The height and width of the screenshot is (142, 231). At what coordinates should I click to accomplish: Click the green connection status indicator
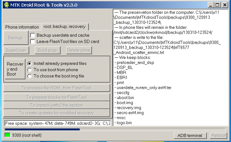point(7,135)
